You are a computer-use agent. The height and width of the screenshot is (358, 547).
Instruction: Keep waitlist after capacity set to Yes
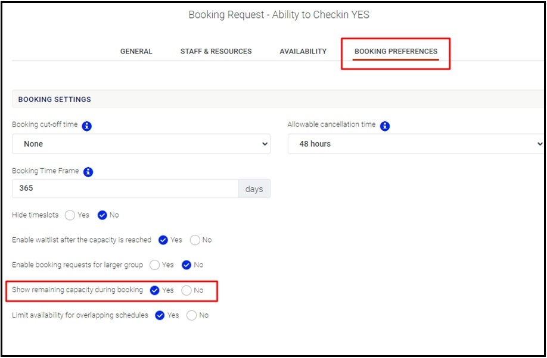(162, 240)
